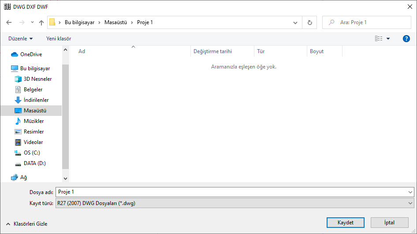
Task: Expand the view options dropdown arrow
Action: pyautogui.click(x=388, y=39)
